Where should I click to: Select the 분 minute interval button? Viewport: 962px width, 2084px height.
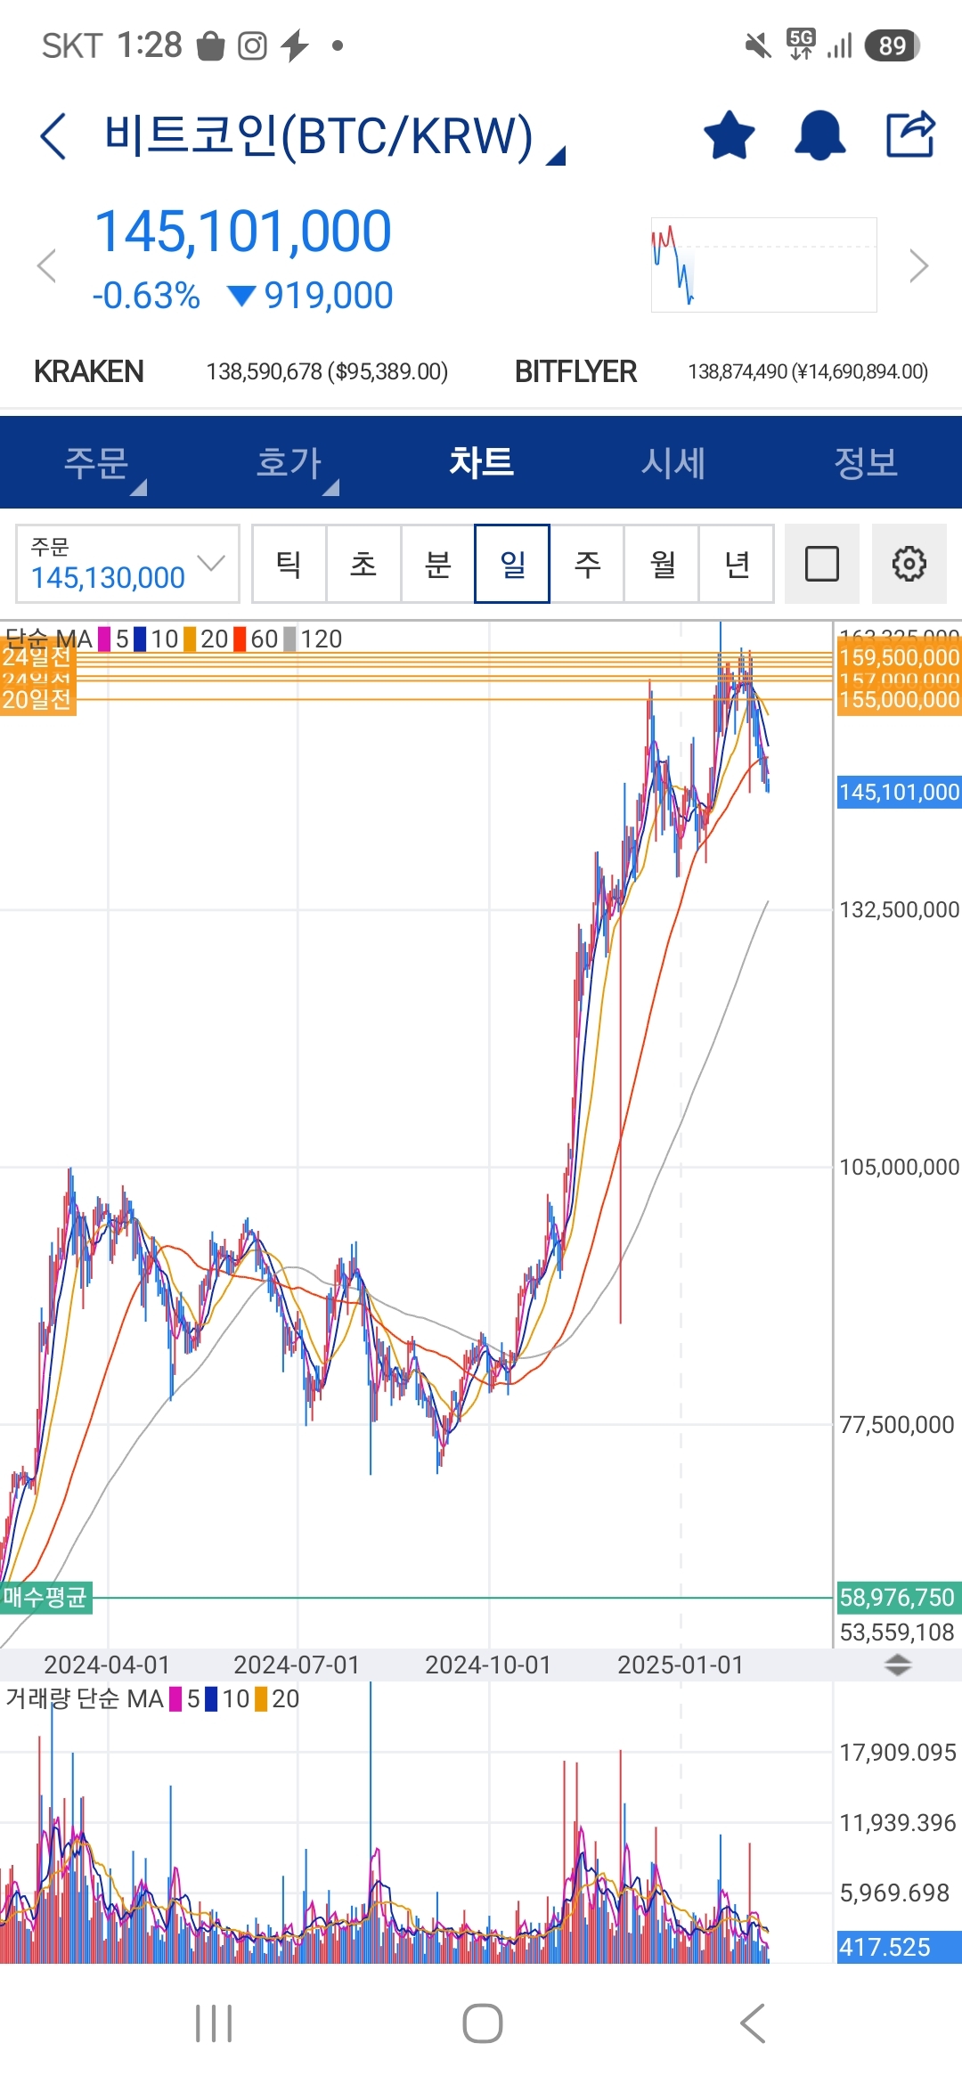click(437, 564)
